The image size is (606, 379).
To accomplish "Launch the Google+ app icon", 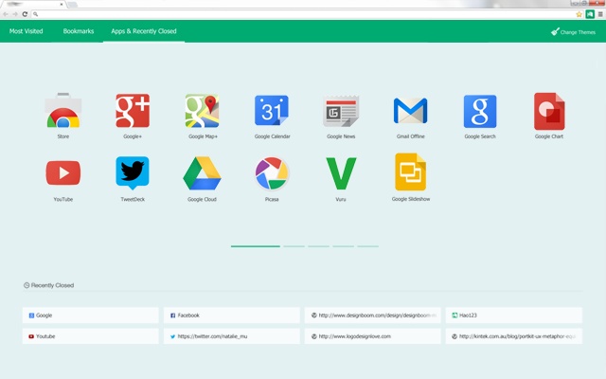I will click(133, 111).
